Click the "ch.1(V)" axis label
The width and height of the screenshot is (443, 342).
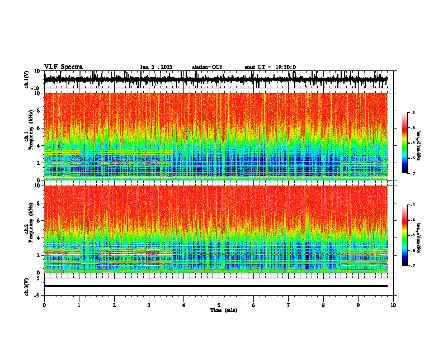27,79
